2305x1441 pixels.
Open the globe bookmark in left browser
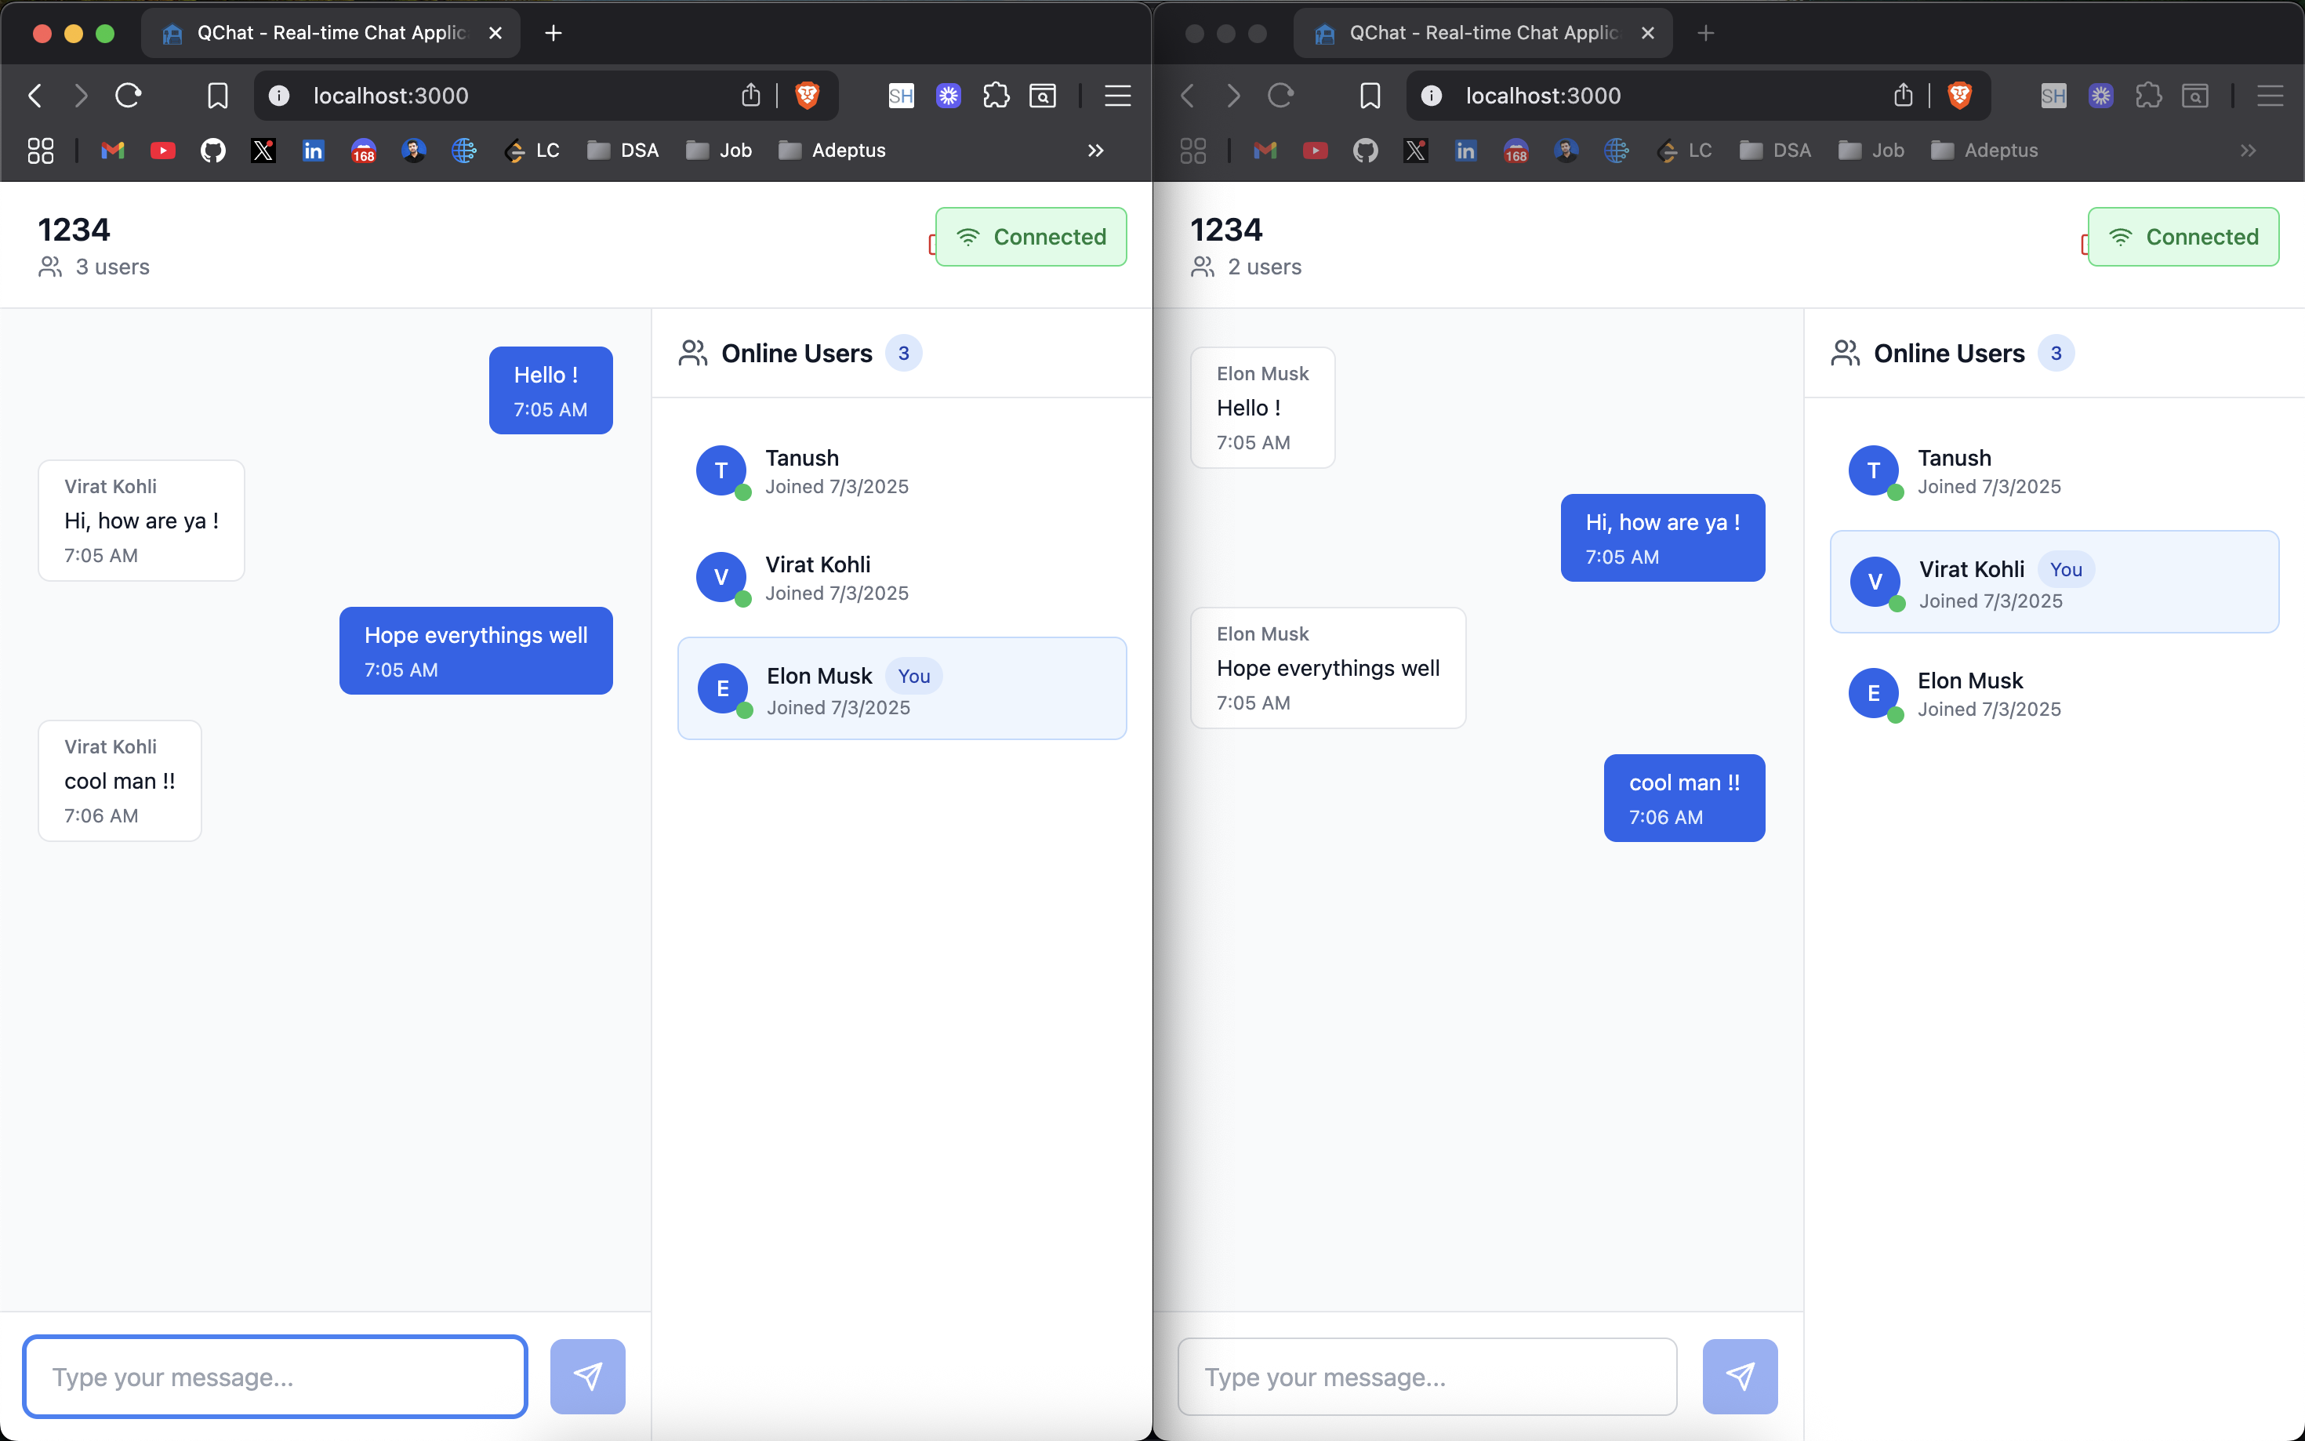(x=464, y=151)
